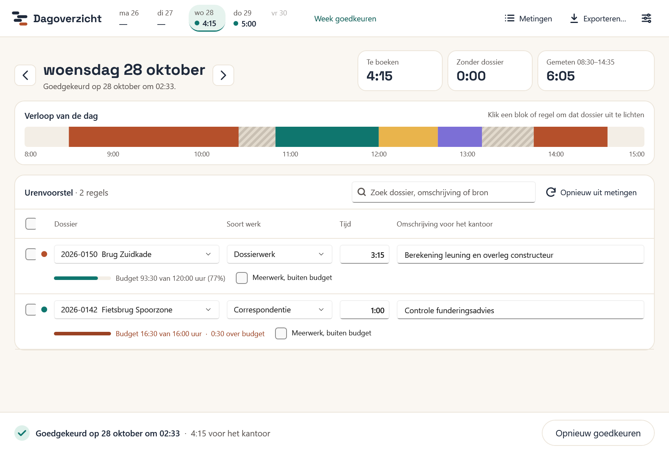Open settings sliders icon
This screenshot has height=453, width=669.
pos(646,18)
